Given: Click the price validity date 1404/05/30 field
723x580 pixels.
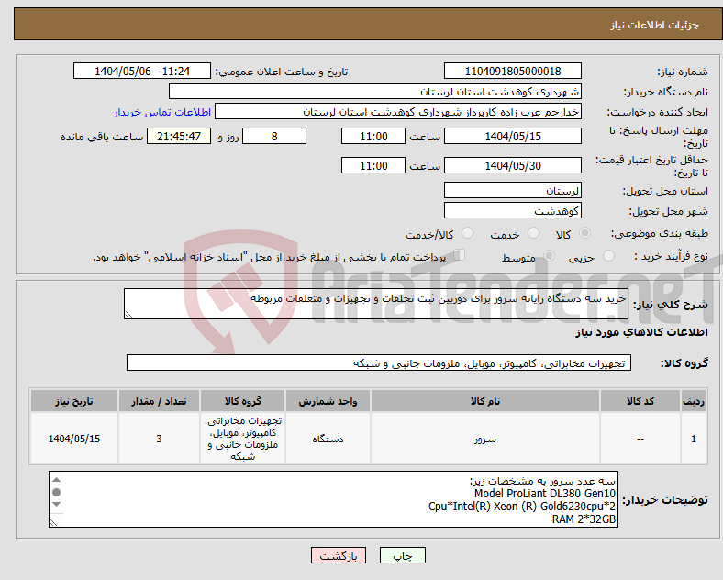Looking at the screenshot, I should coord(512,165).
